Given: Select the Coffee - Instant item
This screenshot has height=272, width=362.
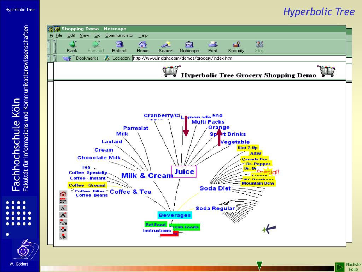Looking at the screenshot, I should pyautogui.click(x=88, y=178).
